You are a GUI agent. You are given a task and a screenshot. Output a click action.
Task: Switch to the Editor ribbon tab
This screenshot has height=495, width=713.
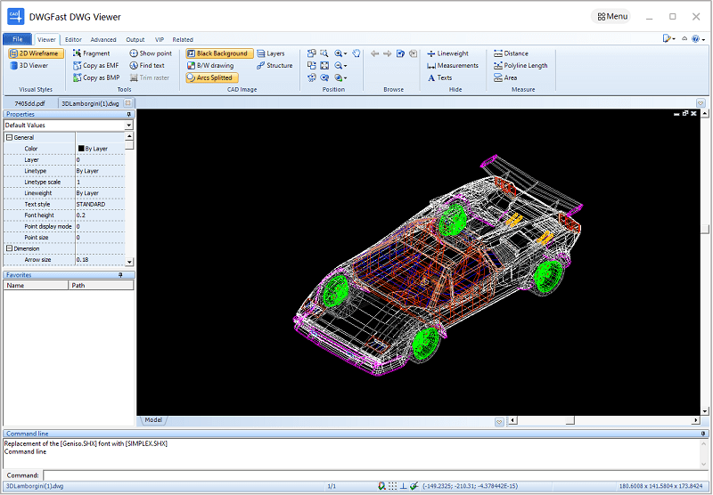(73, 39)
